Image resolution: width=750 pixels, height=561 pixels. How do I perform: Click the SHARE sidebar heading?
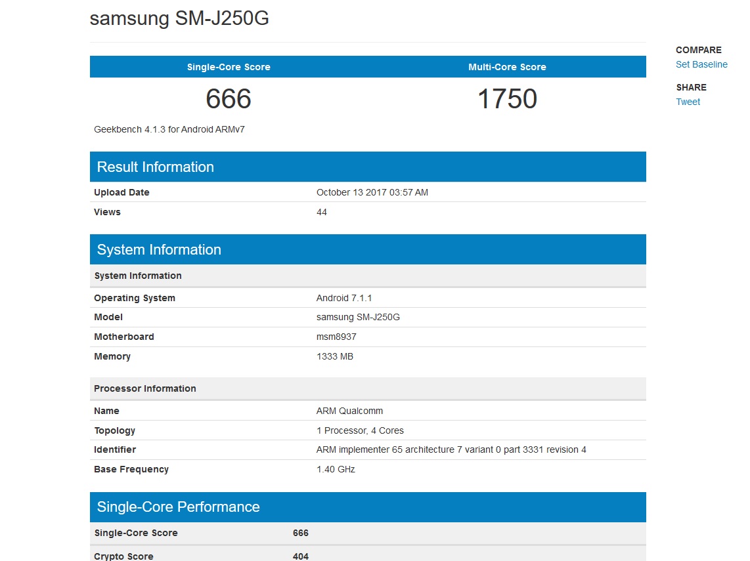691,87
